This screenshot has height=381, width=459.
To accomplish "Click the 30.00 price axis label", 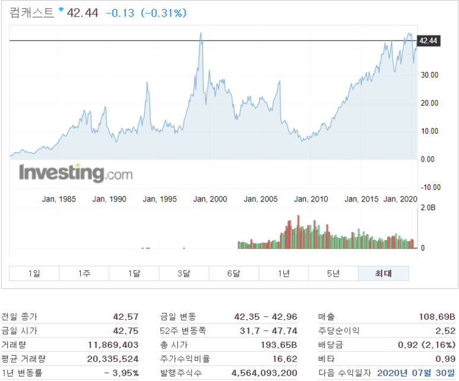I will tap(429, 75).
